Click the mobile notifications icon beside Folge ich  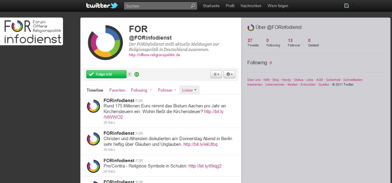click(130, 74)
